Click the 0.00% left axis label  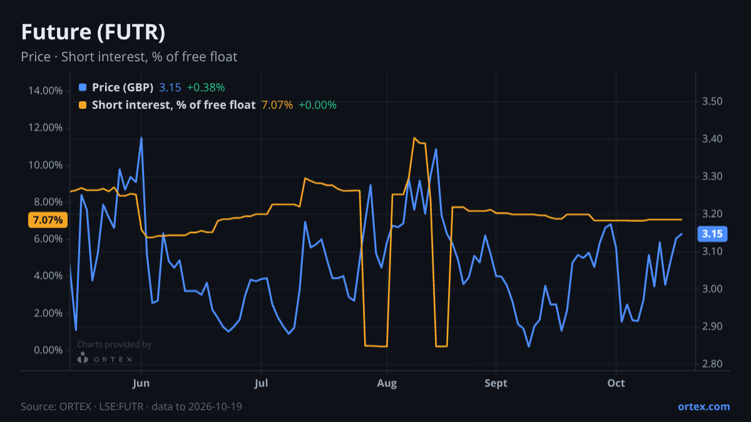pyautogui.click(x=48, y=350)
